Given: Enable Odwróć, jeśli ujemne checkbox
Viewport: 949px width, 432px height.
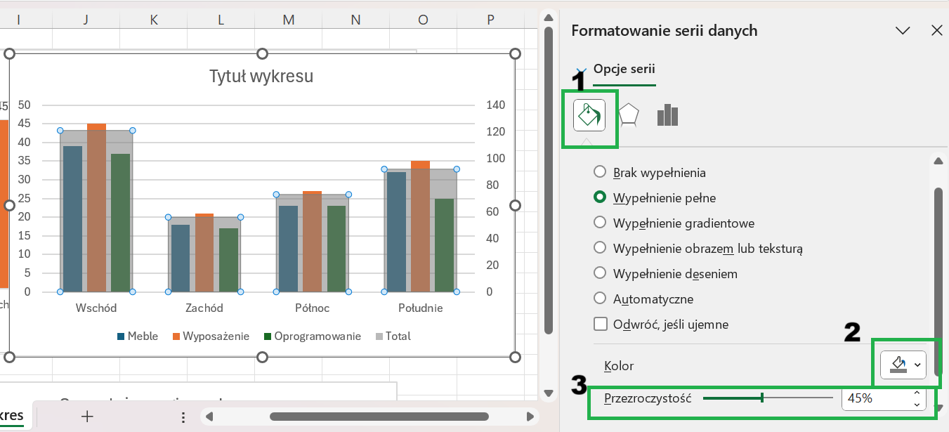Looking at the screenshot, I should (x=601, y=325).
